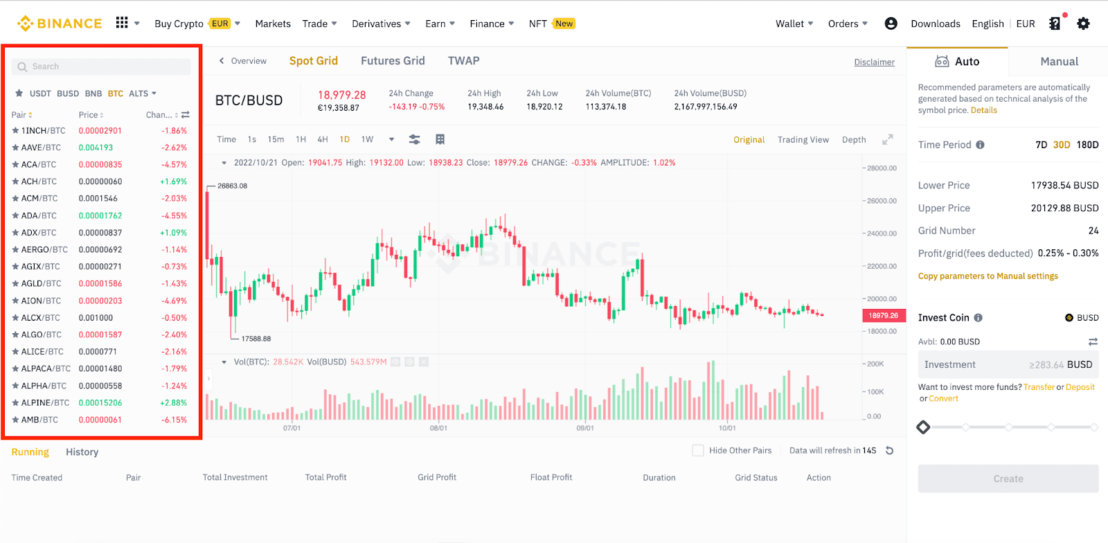Select the 7D time period
This screenshot has height=543, width=1108.
click(x=1041, y=145)
